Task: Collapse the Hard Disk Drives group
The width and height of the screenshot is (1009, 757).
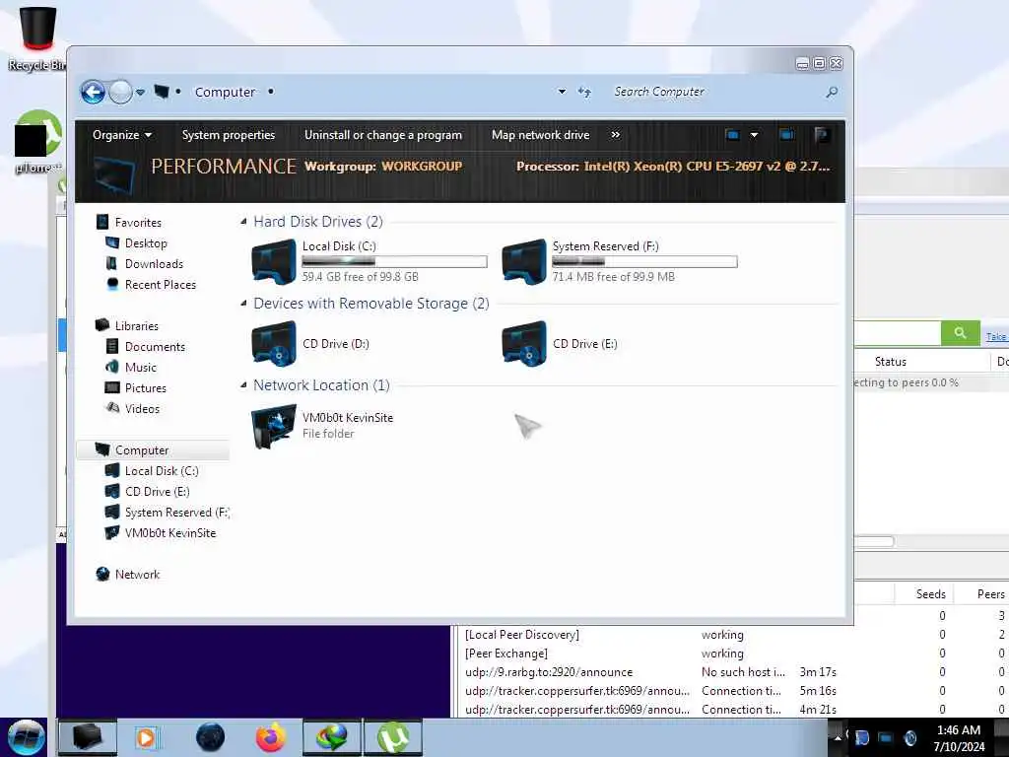Action: [x=244, y=222]
